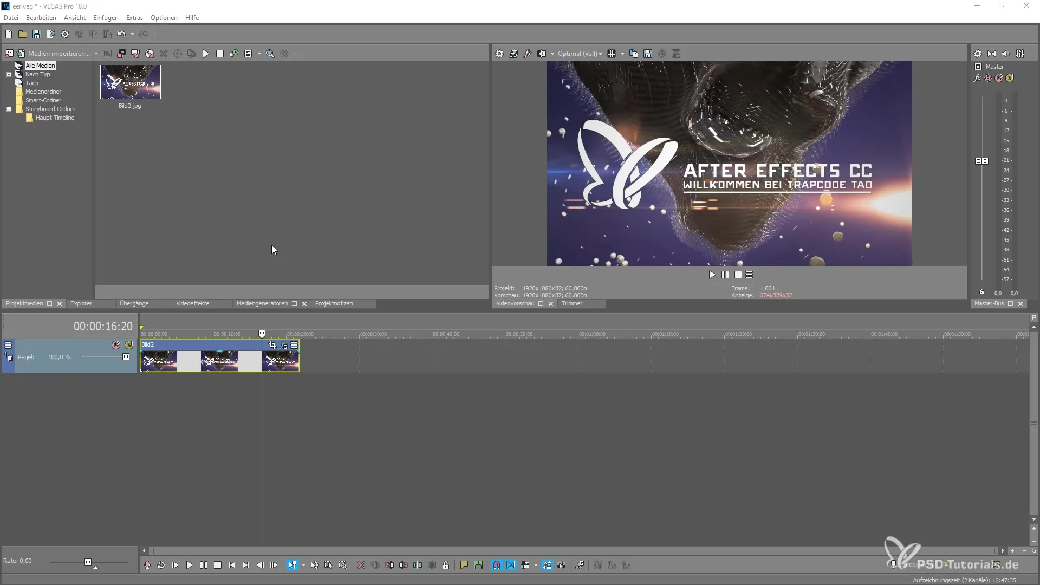1040x585 pixels.
Task: Open the Bild2 event hamburger menu
Action: (294, 345)
